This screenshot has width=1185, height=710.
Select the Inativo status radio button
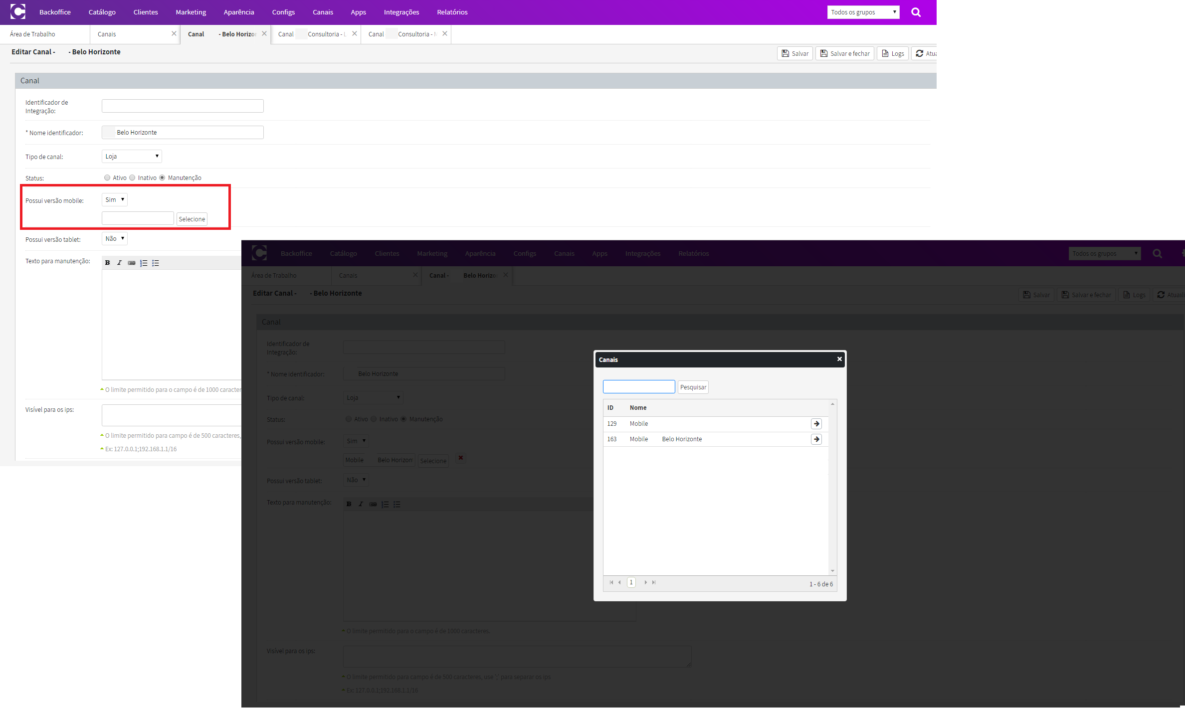pos(132,177)
